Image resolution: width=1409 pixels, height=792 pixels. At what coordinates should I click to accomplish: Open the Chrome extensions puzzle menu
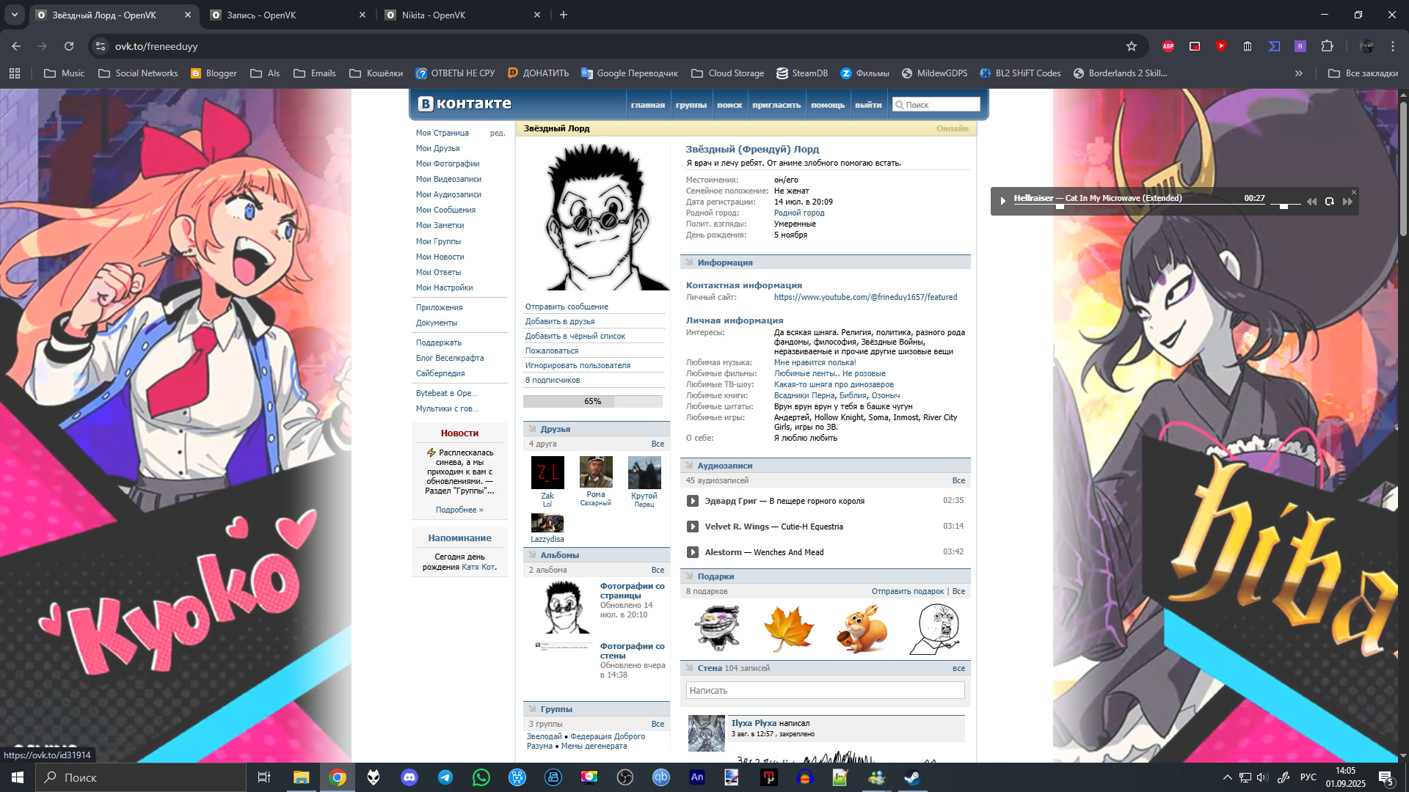click(x=1327, y=46)
